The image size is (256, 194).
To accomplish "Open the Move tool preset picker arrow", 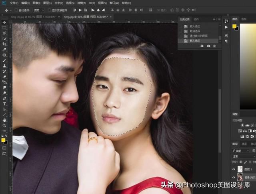I will 11,10.
